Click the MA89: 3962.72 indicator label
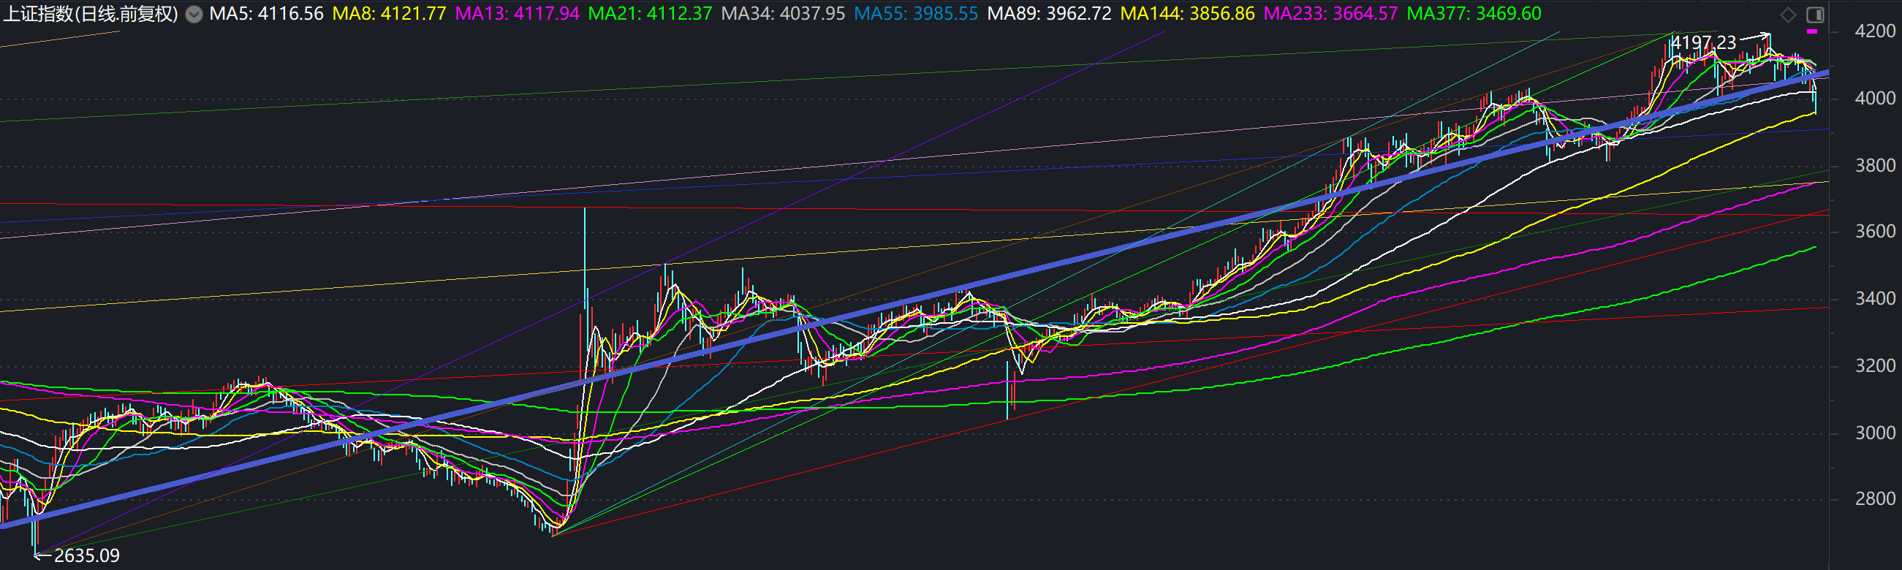 1049,14
